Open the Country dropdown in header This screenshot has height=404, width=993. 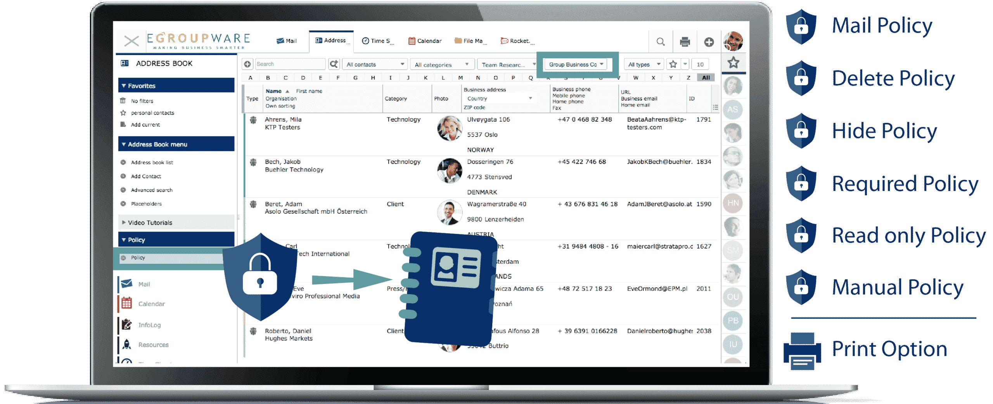(x=500, y=98)
